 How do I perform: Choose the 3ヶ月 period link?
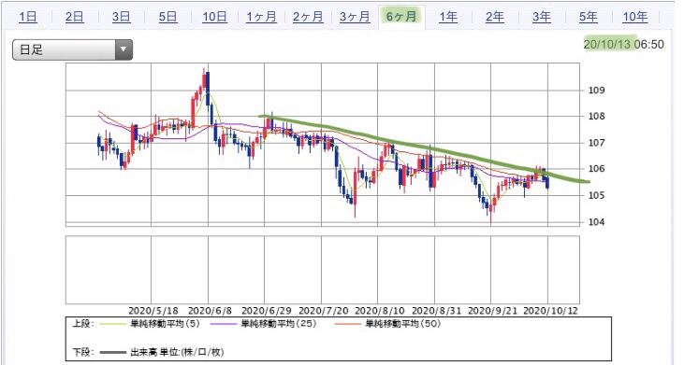click(x=355, y=17)
